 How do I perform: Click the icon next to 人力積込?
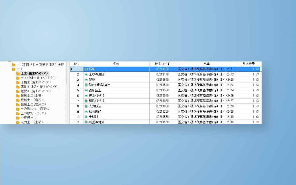(86, 106)
